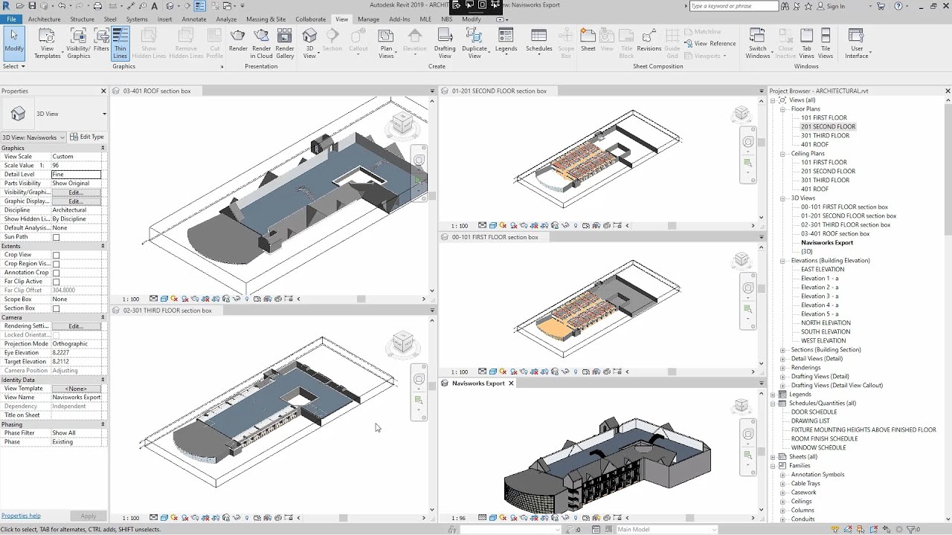Screen dimensions: 952x535
Task: Switch to Manage ribbon tab
Action: pos(368,19)
